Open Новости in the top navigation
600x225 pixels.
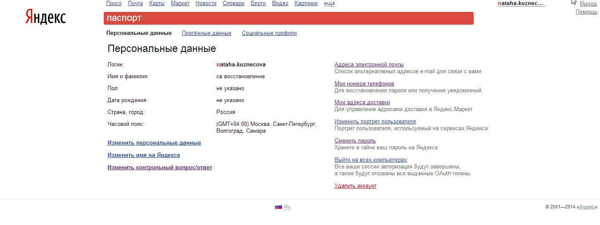(206, 3)
